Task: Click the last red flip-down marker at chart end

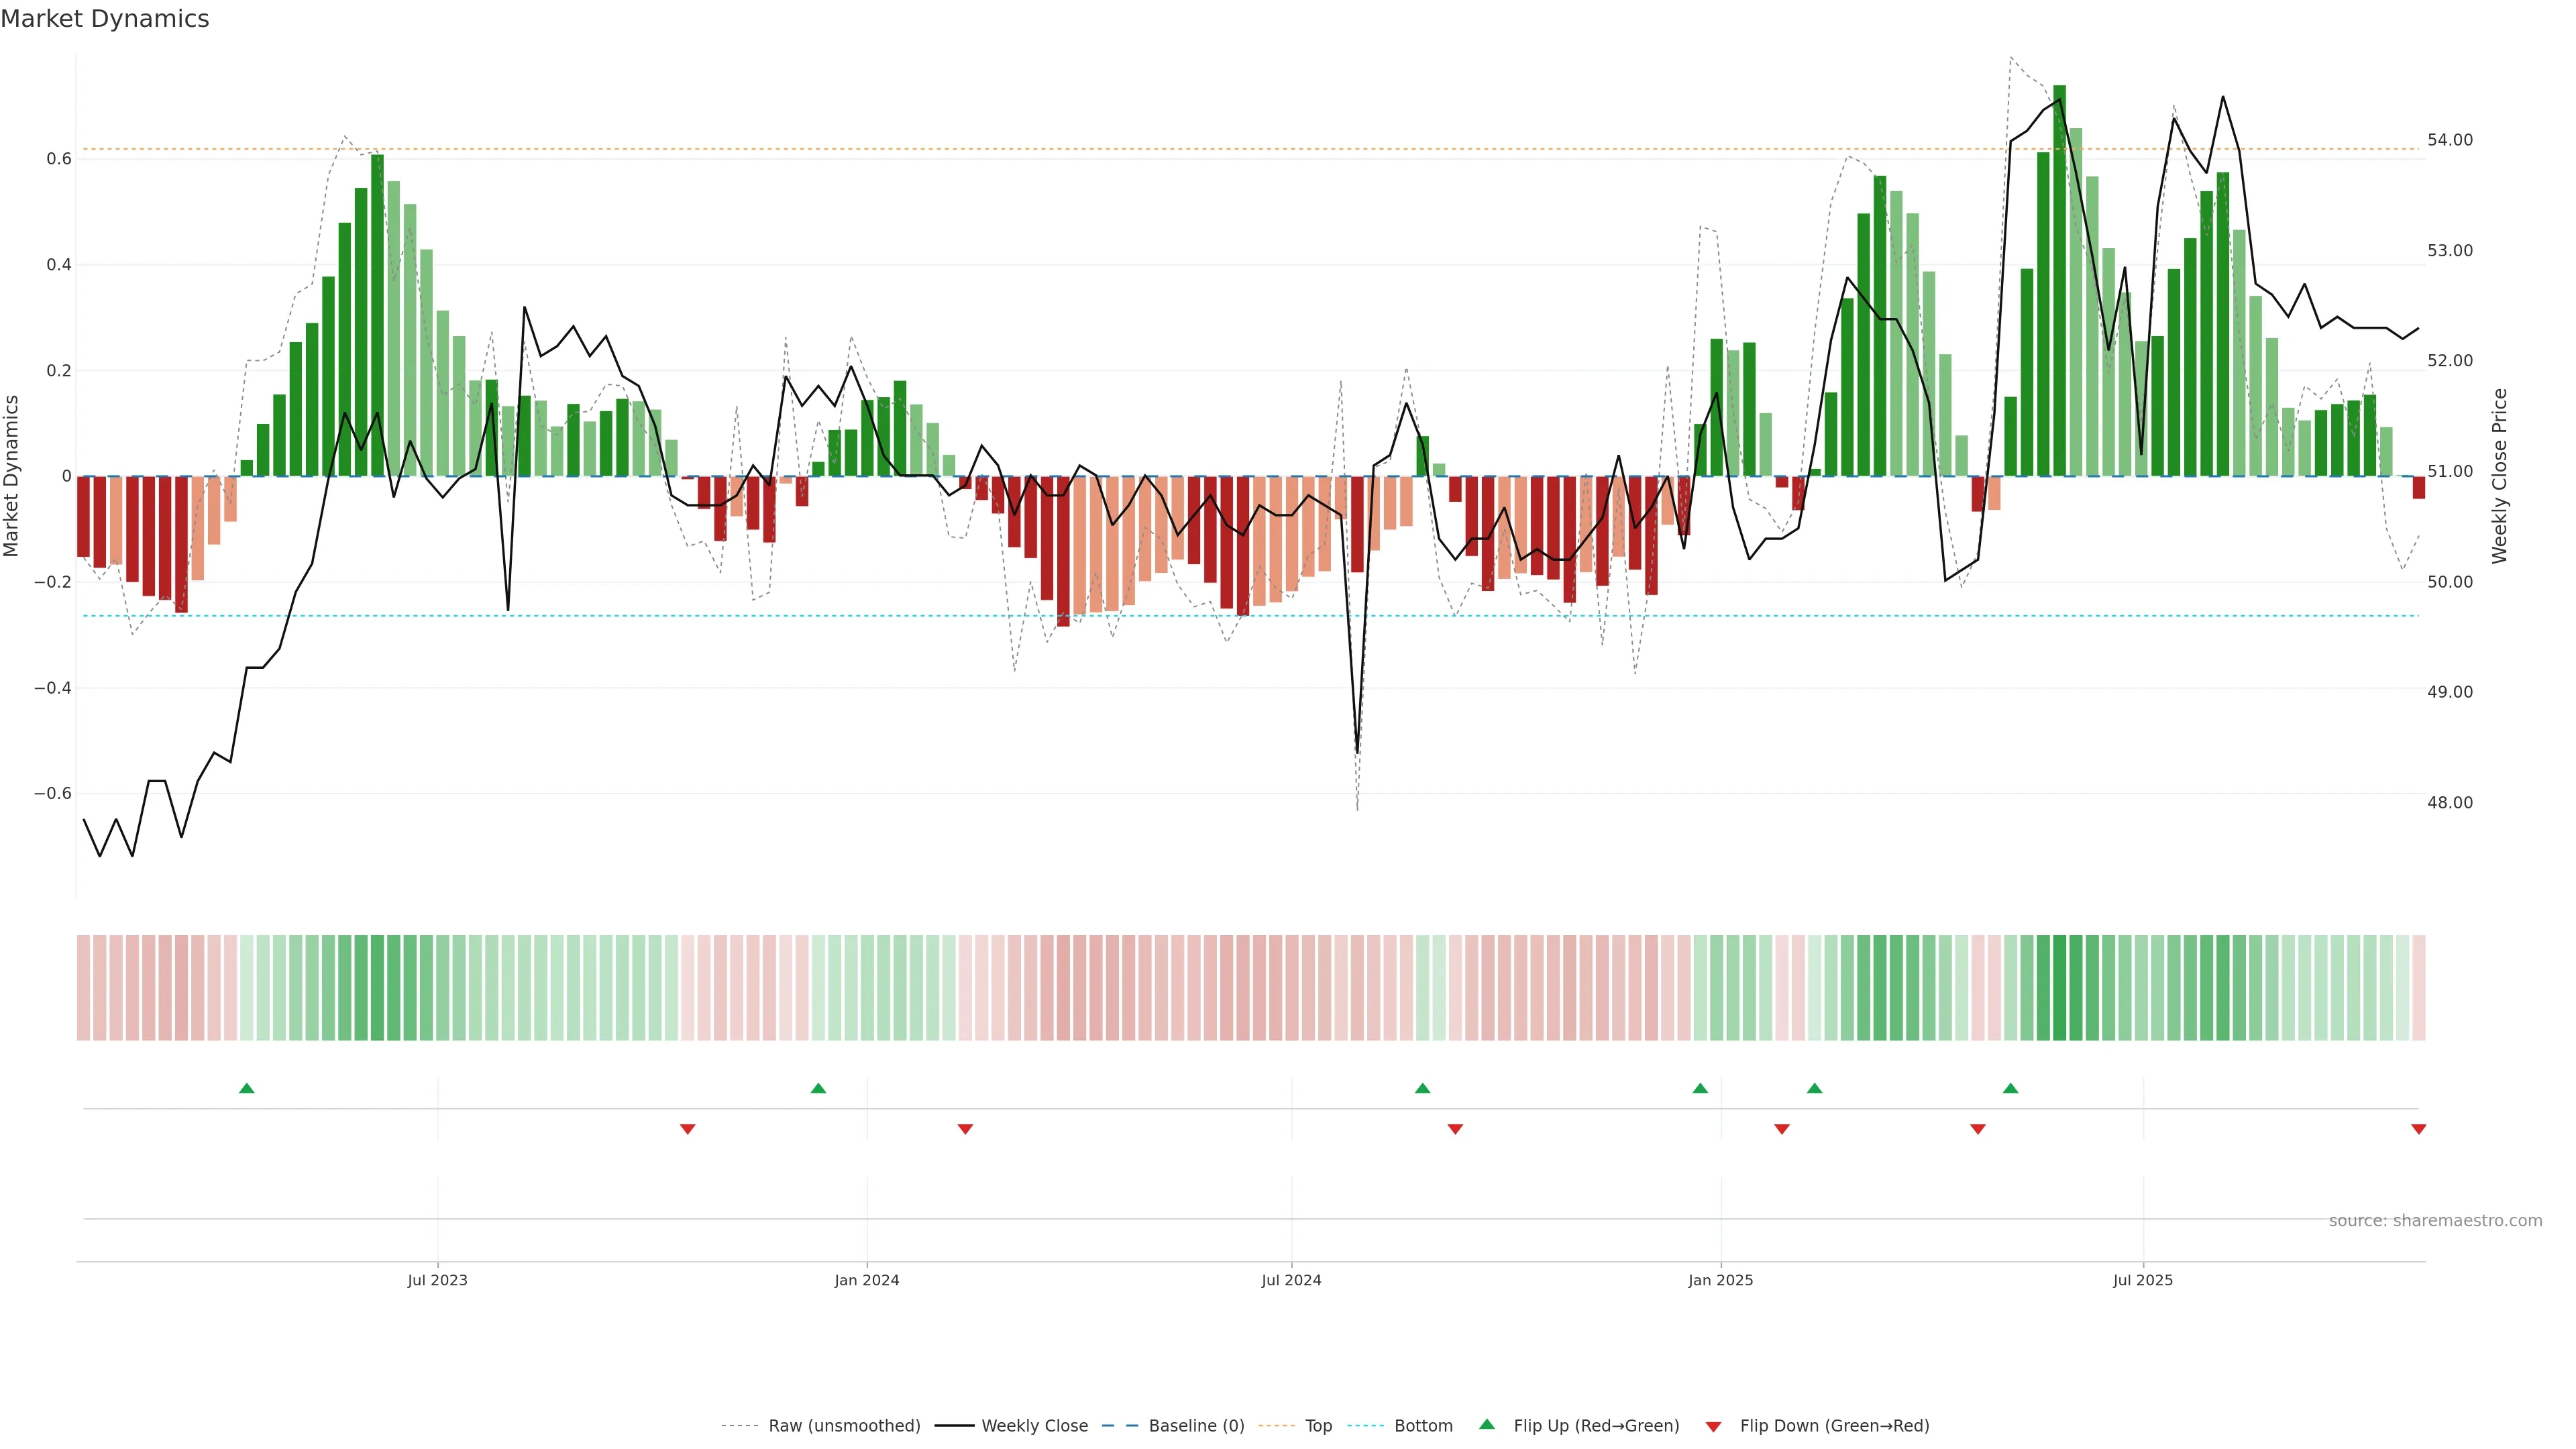Action: (x=2418, y=1129)
